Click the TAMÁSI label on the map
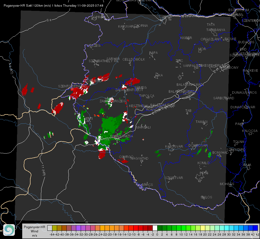260x239 pixels. point(202,122)
